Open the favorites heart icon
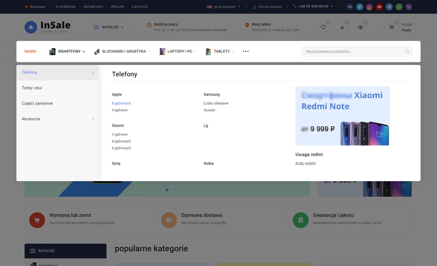The height and width of the screenshot is (266, 437). pyautogui.click(x=323, y=28)
